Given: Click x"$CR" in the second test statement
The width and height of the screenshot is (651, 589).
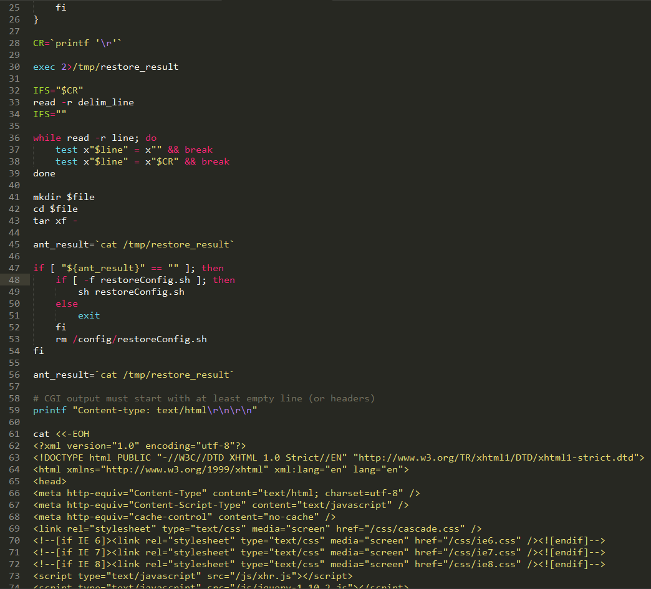Looking at the screenshot, I should coord(162,161).
